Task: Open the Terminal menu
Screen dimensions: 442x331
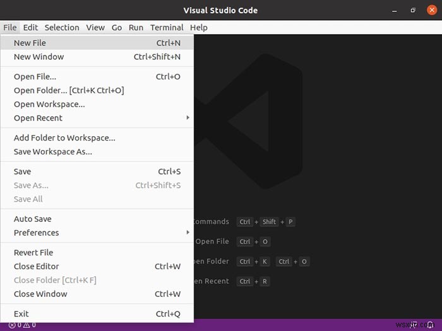Action: click(167, 27)
